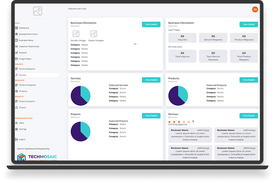Click View Details on the Services card
The height and width of the screenshot is (183, 275).
[151, 80]
